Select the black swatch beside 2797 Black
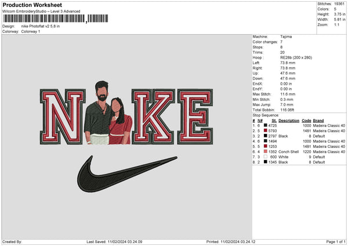The height and width of the screenshot is (246, 348). [x=266, y=136]
